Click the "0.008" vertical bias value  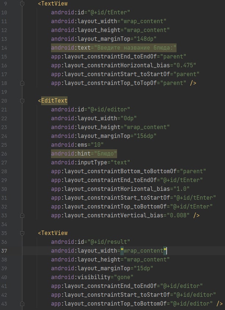[178, 215]
